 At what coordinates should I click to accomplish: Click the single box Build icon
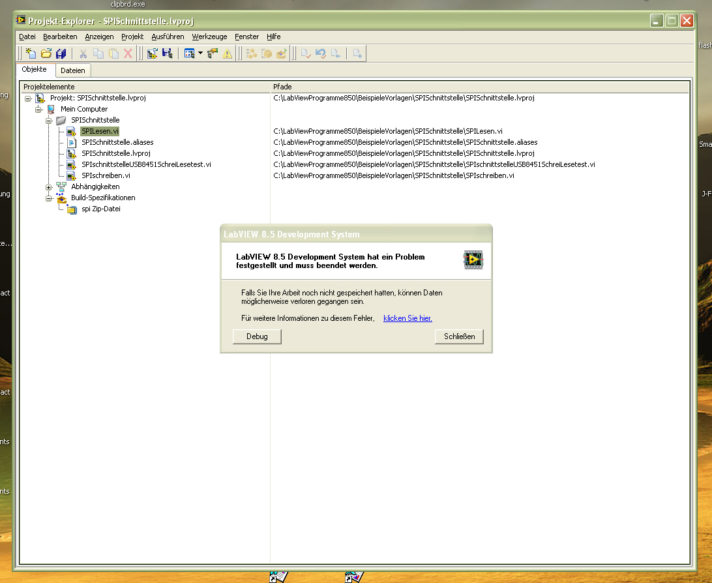[267, 53]
